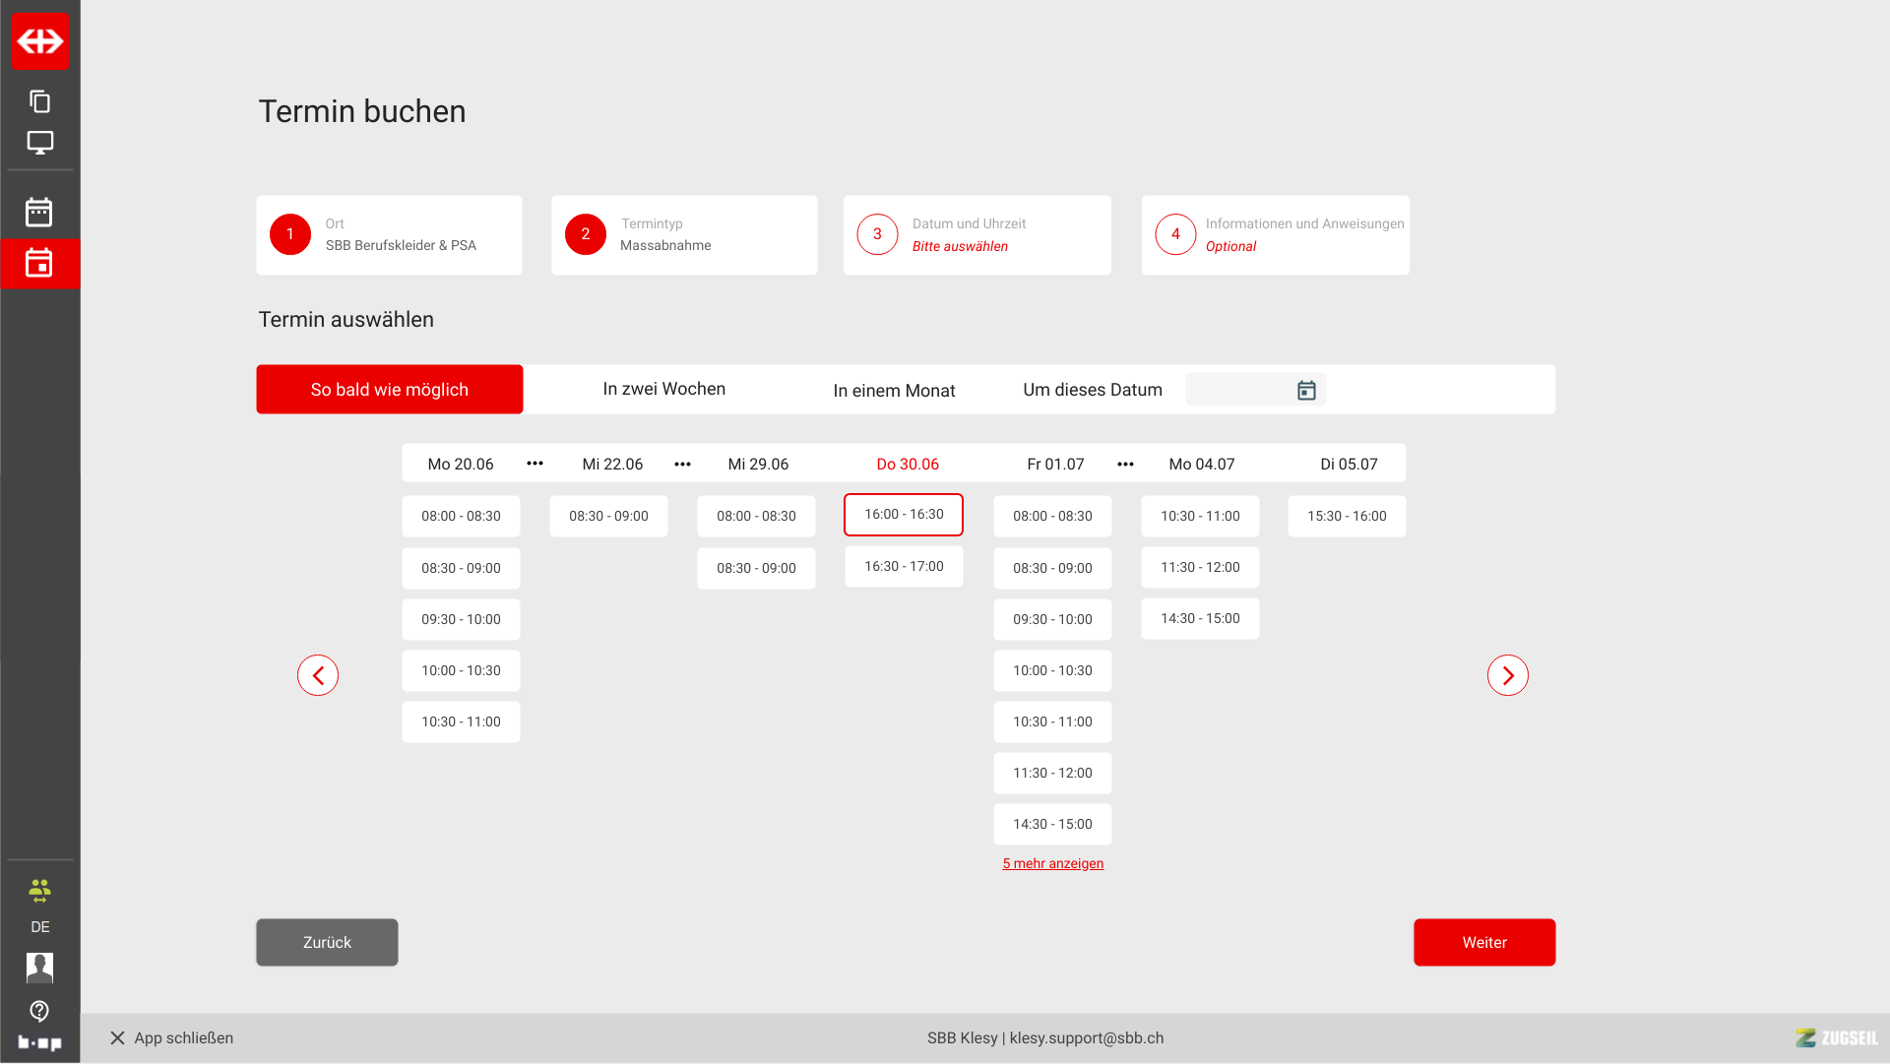Select the 16:30 - 17:00 slot on Do 30.06
Viewport: 1890px width, 1064px height.
click(904, 567)
